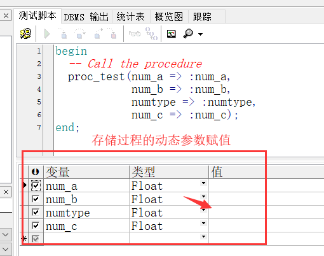324x256 pixels.
Task: Click the 值 column header
Action: tap(266, 172)
